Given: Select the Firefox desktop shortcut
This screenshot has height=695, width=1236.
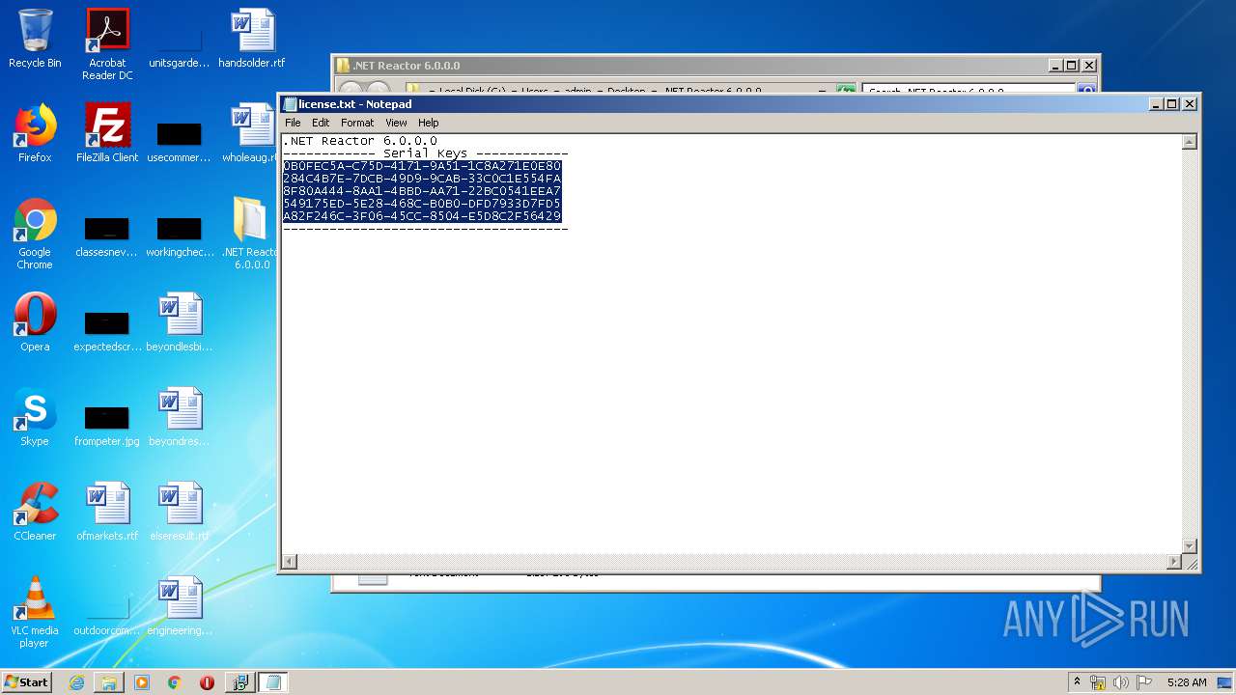Looking at the screenshot, I should pyautogui.click(x=35, y=133).
